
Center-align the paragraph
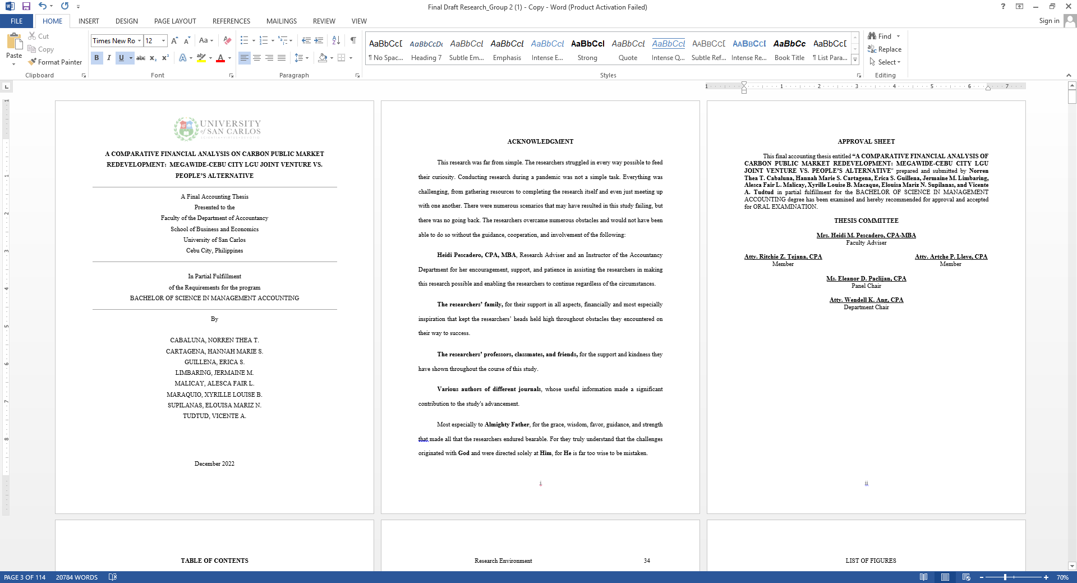click(257, 58)
